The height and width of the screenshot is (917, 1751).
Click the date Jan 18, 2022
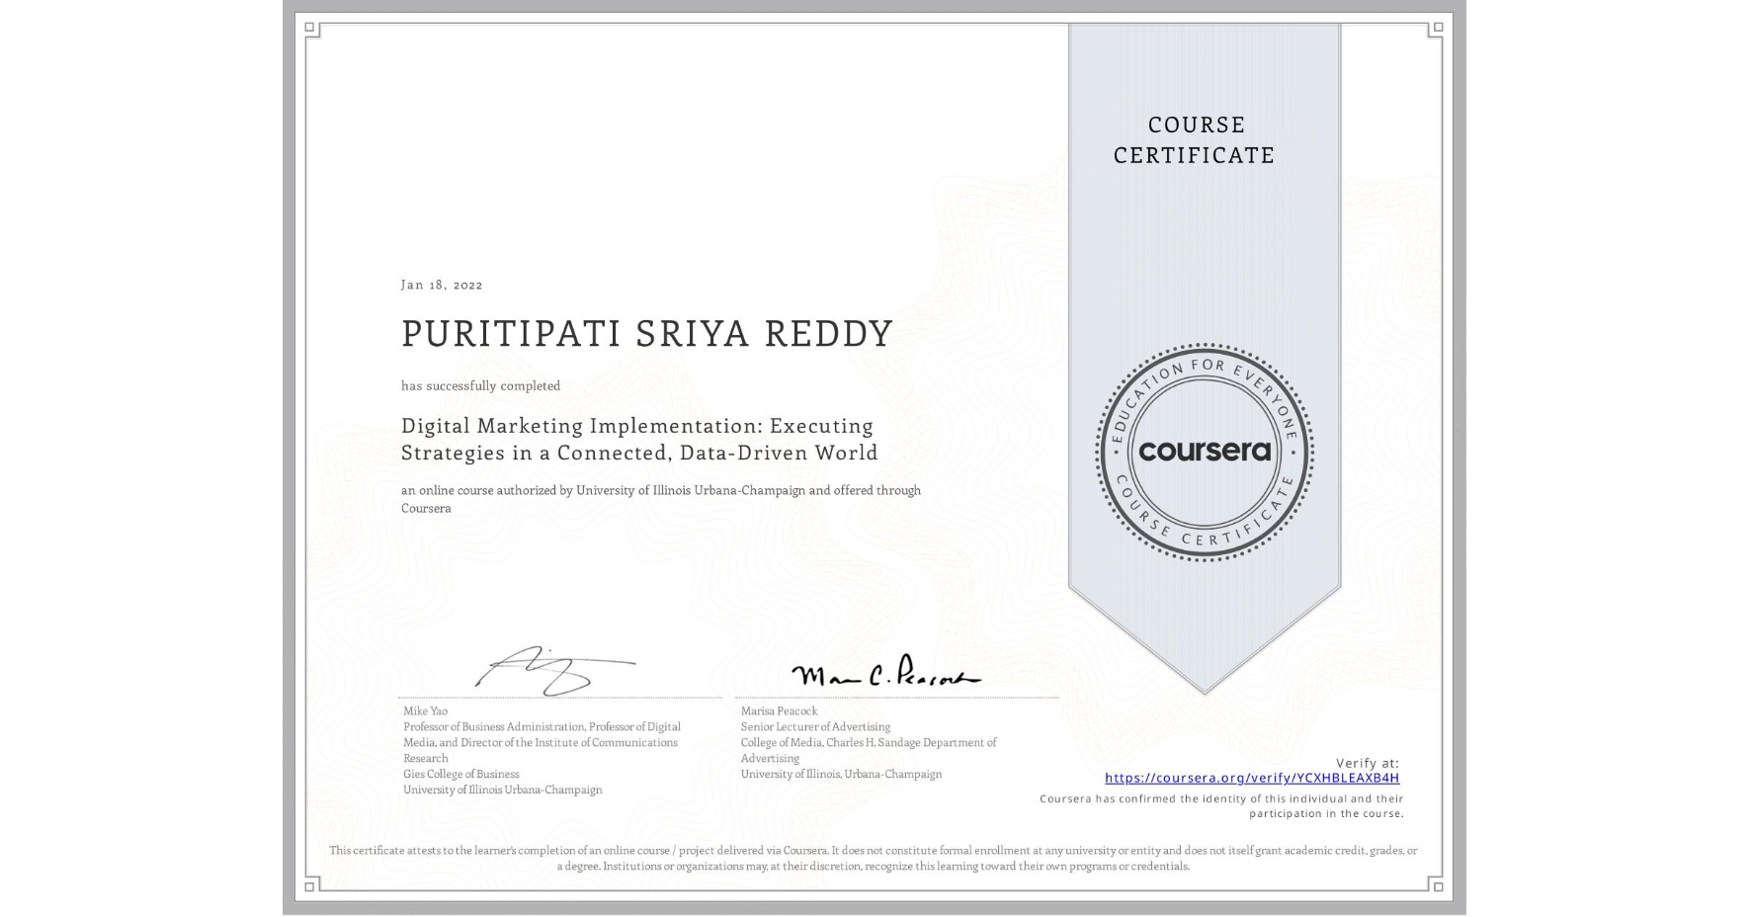coord(442,285)
